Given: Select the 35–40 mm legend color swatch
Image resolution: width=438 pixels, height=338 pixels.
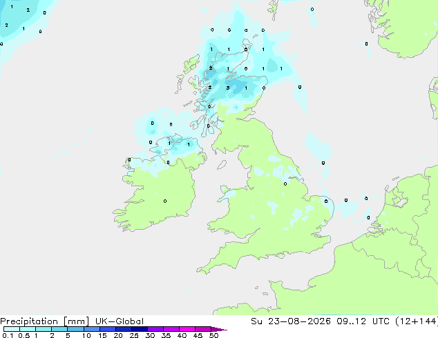Looking at the screenshot, I should tap(171, 329).
